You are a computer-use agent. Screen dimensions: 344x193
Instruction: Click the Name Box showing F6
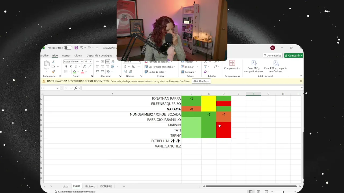tap(50, 88)
